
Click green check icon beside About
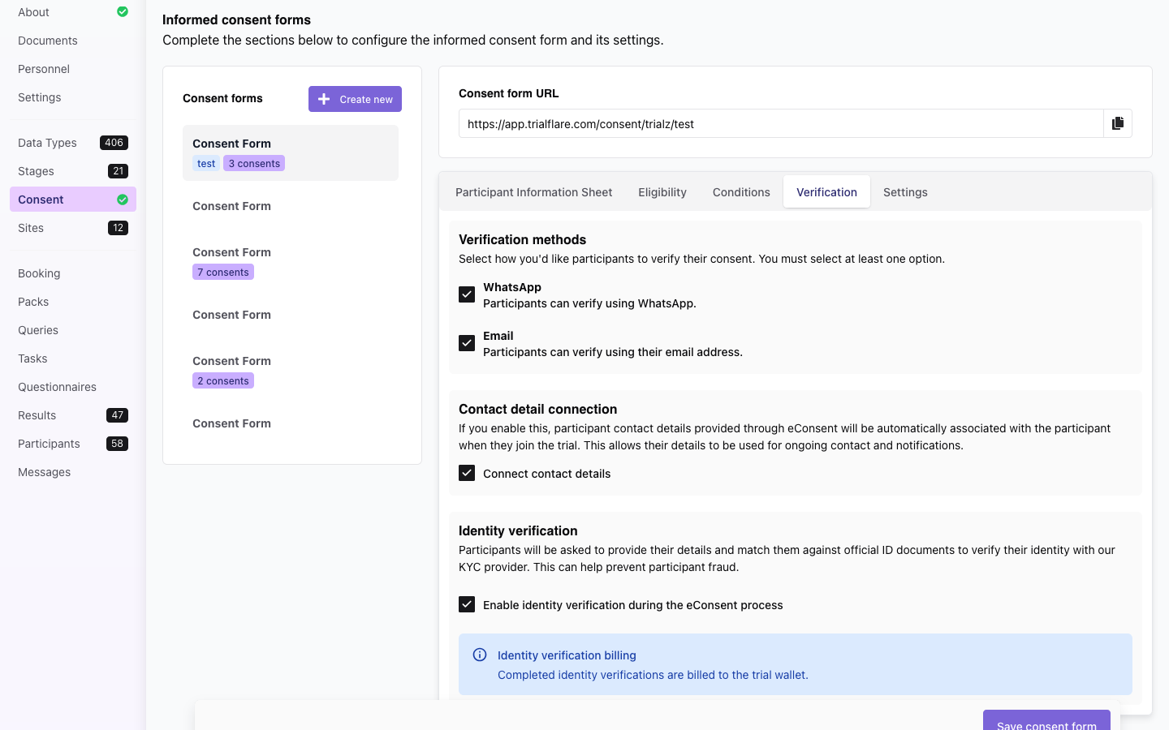pos(123,11)
